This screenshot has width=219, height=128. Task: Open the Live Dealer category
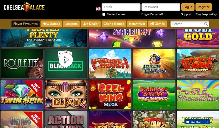(x=91, y=24)
